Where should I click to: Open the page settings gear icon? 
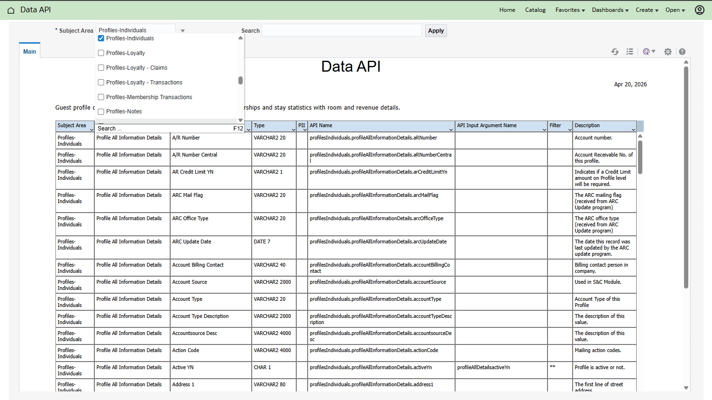coord(667,52)
